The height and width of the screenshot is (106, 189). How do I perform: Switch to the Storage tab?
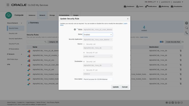52,15
